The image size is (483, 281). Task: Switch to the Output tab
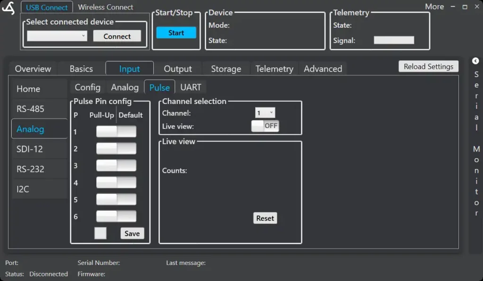178,69
